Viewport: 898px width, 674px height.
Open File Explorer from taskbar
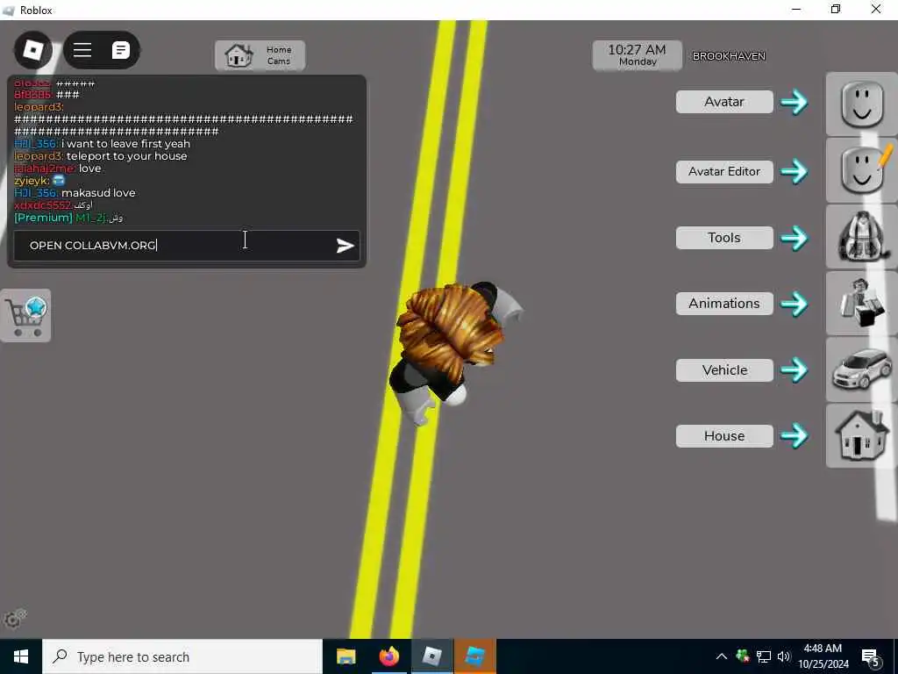click(x=346, y=656)
